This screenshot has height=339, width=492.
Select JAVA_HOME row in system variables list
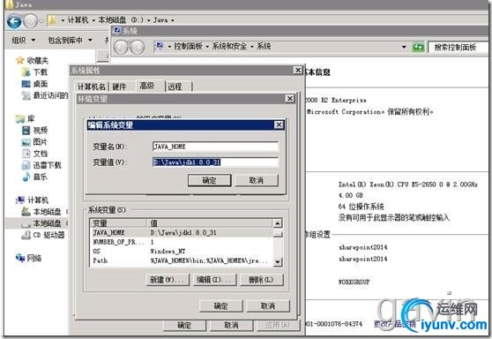click(x=182, y=233)
